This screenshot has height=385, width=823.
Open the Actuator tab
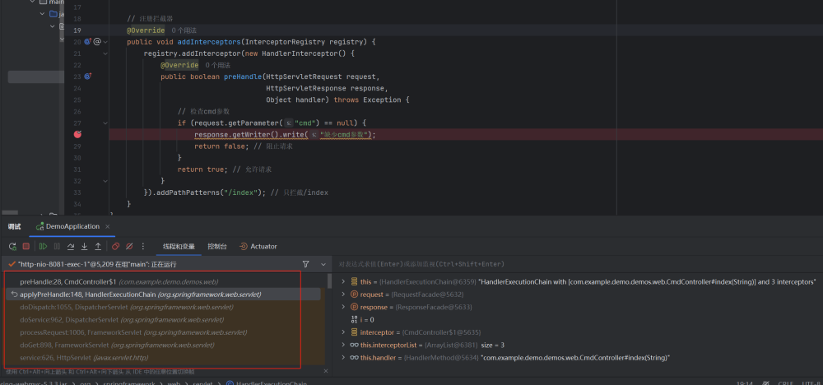[258, 247]
